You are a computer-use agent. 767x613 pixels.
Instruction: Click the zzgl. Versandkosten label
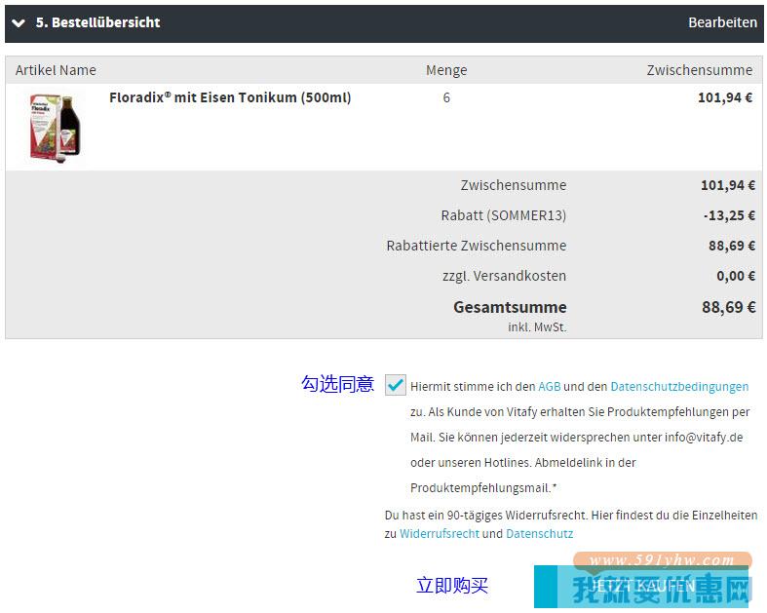coord(504,276)
